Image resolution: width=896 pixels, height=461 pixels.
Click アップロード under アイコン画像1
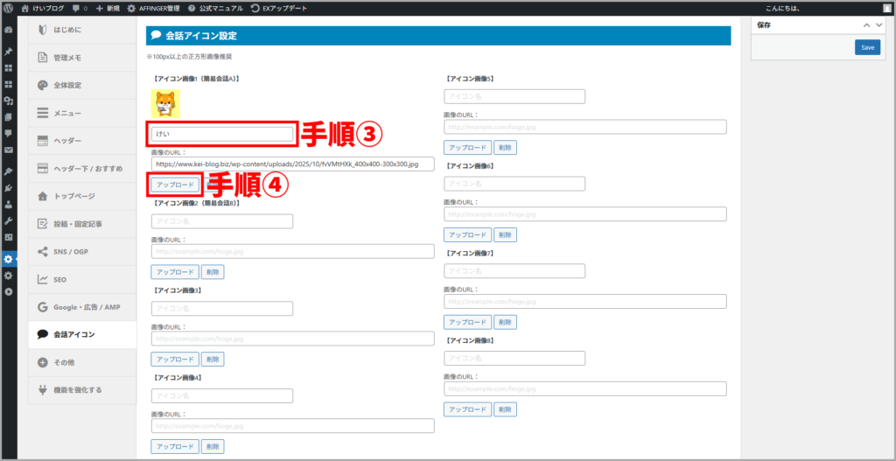click(x=175, y=185)
